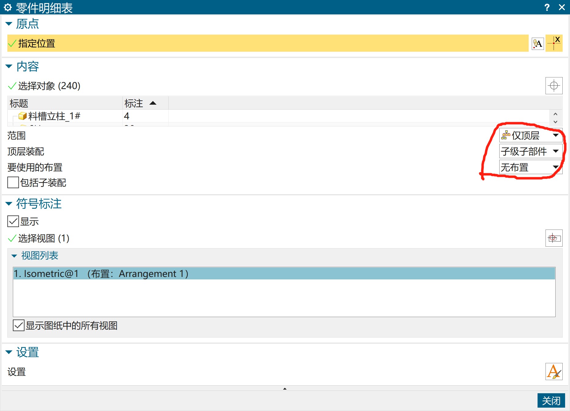Open the annotation origin tool icon
This screenshot has height=411, width=570.
tap(538, 44)
